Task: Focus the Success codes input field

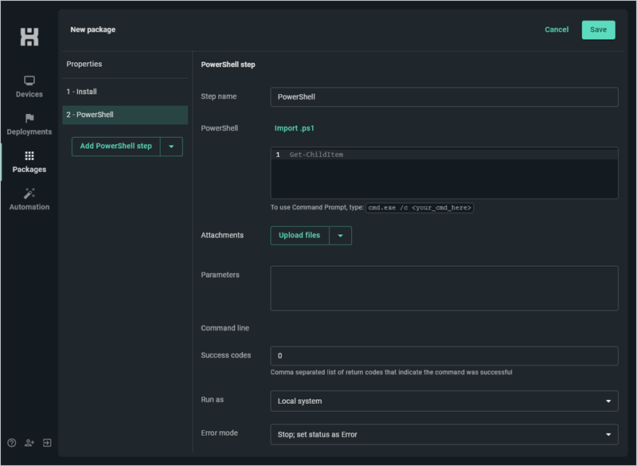Action: click(x=444, y=356)
